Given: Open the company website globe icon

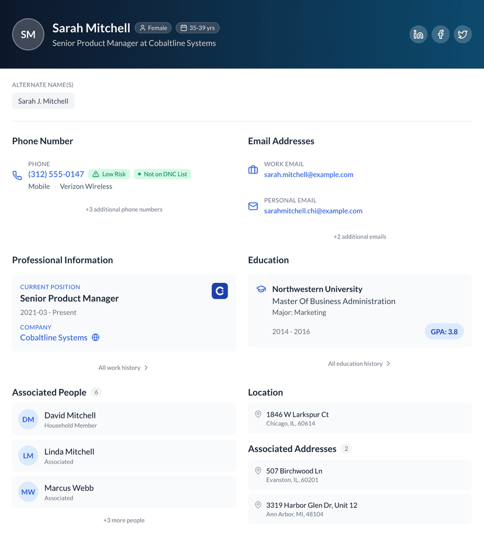Looking at the screenshot, I should (x=96, y=337).
